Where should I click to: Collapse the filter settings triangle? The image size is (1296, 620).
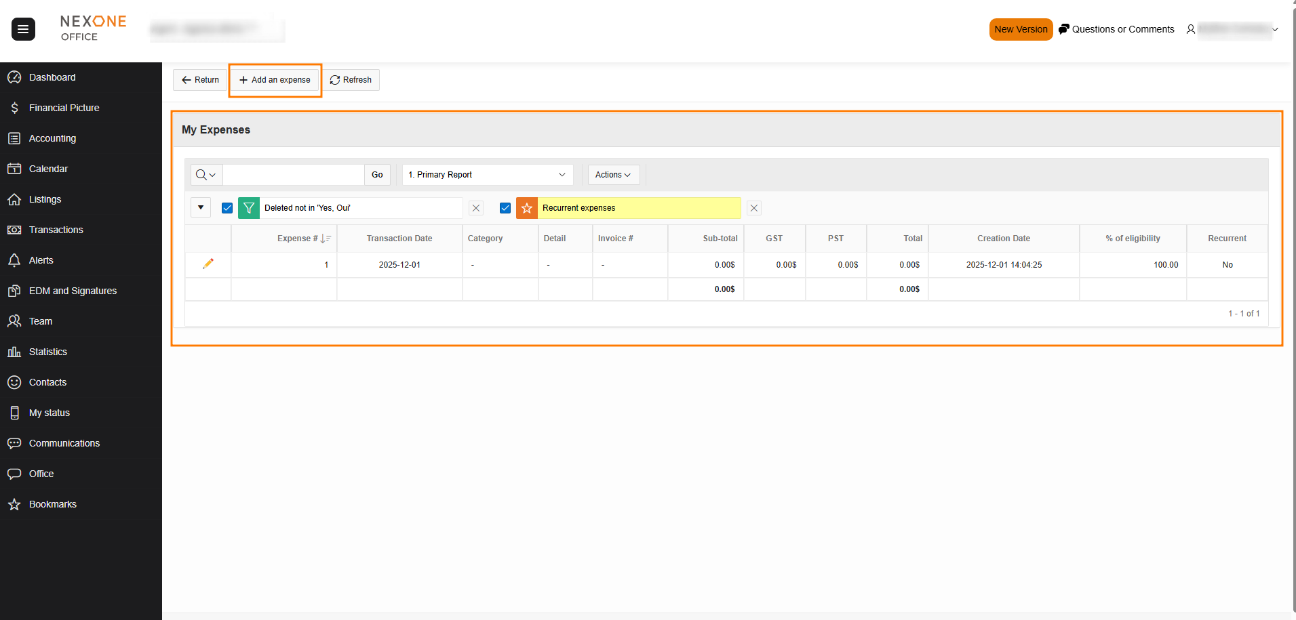pos(201,207)
